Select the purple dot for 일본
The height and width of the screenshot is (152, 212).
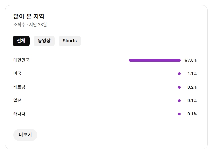179,101
